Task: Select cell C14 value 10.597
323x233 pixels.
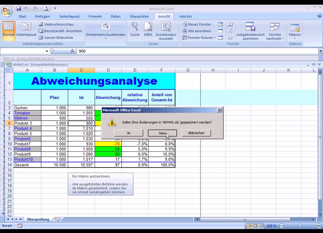Action: click(x=81, y=165)
